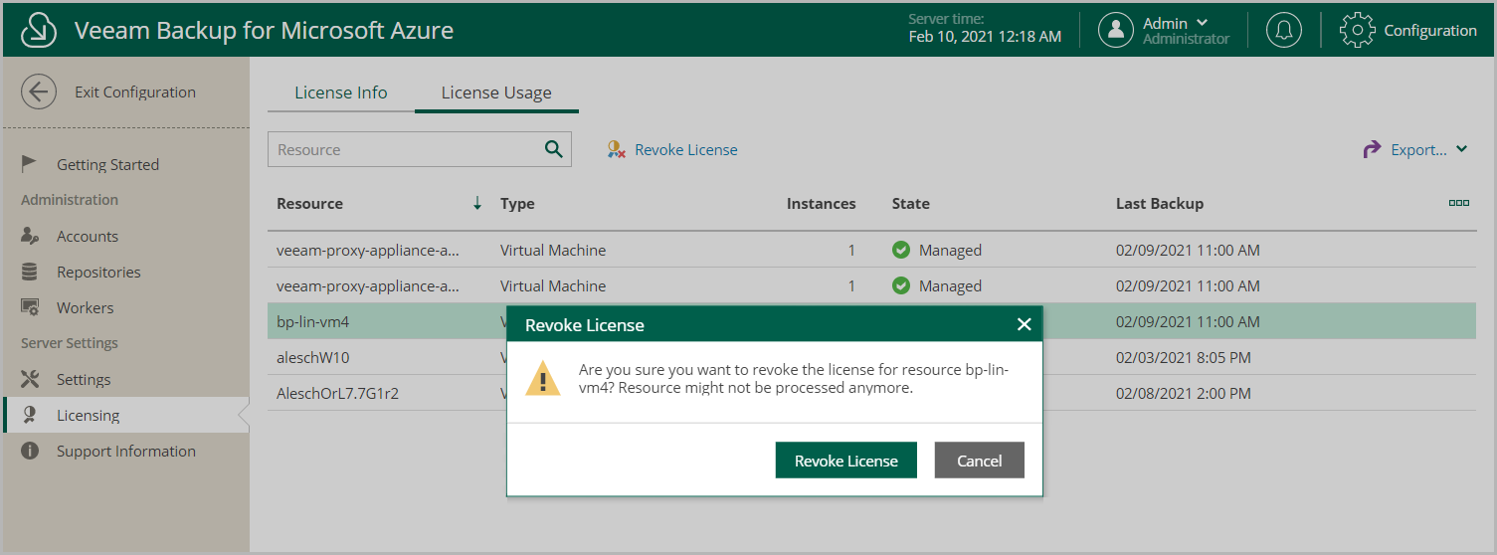Click the warning triangle icon in dialog

point(543,379)
